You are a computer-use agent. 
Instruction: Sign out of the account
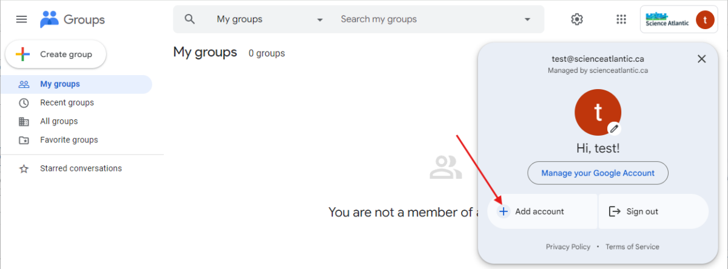pyautogui.click(x=642, y=211)
